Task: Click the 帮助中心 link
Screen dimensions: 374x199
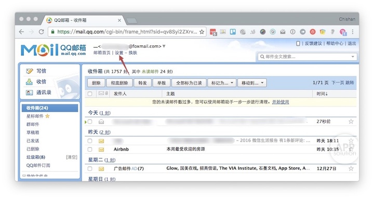Action: (x=335, y=44)
